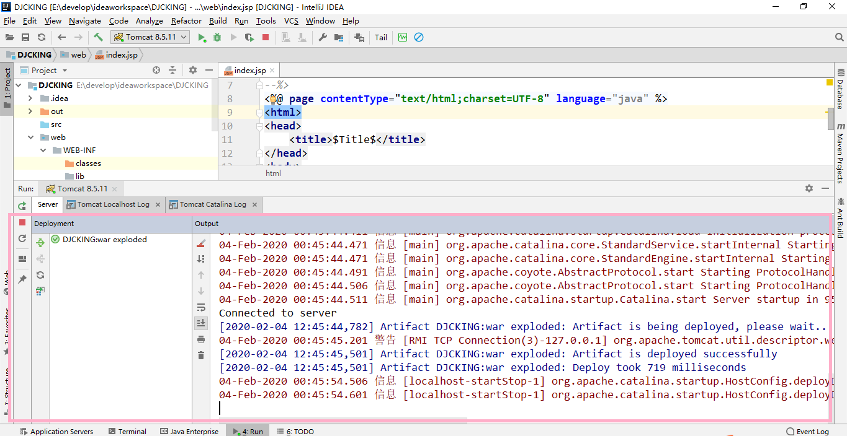
Task: Open the Application Servers tool window
Action: [x=56, y=432]
